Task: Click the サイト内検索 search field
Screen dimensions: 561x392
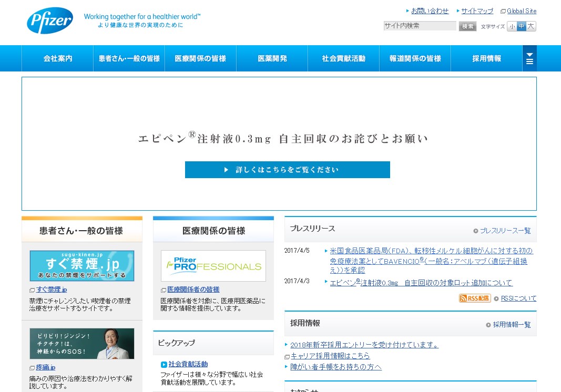Action: 420,26
